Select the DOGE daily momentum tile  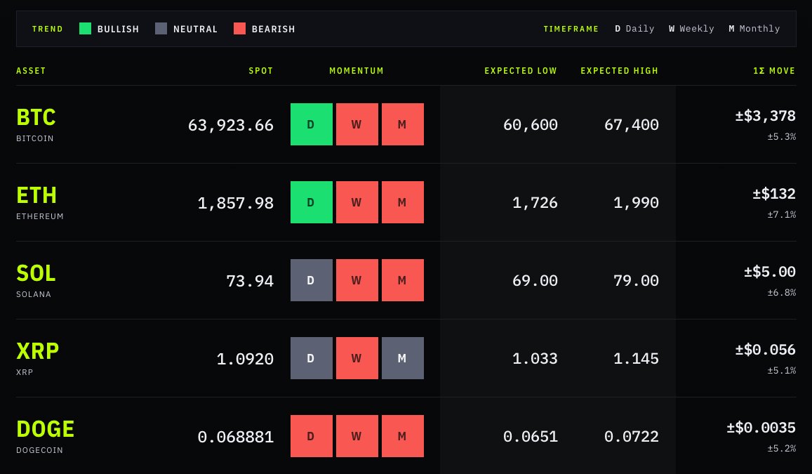[x=311, y=436]
